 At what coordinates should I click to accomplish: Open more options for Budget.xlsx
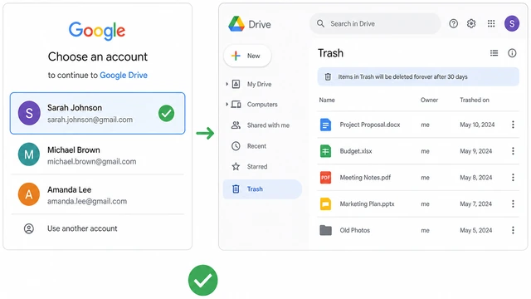pyautogui.click(x=513, y=151)
